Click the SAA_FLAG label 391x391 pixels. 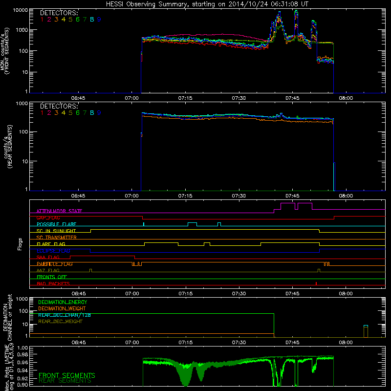pos(48,257)
